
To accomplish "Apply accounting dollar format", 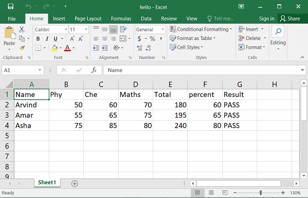I will point(139,38).
